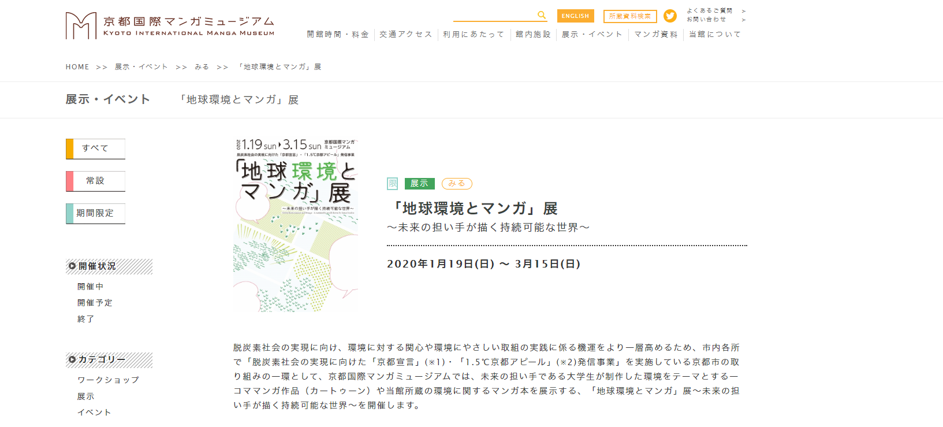Screen dimensions: 943x427
Task: Filter by 終了 status
Action: pyautogui.click(x=85, y=319)
